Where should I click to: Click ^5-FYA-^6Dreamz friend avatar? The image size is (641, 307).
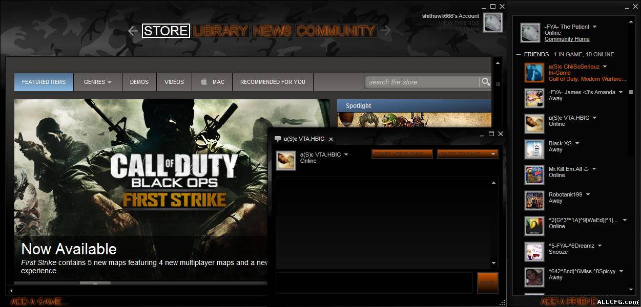[x=534, y=252]
